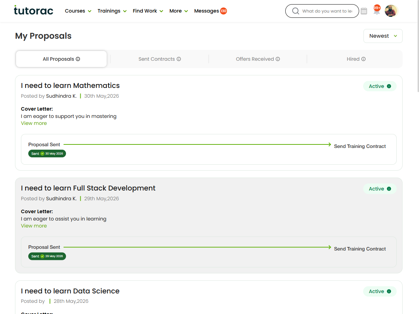This screenshot has width=419, height=314.
Task: Click Proposal Sent label in Full Stack card
Action: (x=44, y=247)
